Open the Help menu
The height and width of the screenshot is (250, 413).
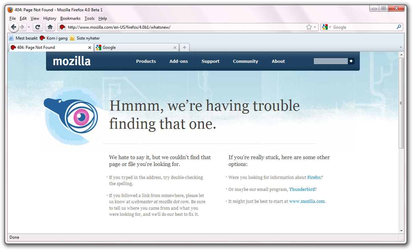tap(103, 18)
